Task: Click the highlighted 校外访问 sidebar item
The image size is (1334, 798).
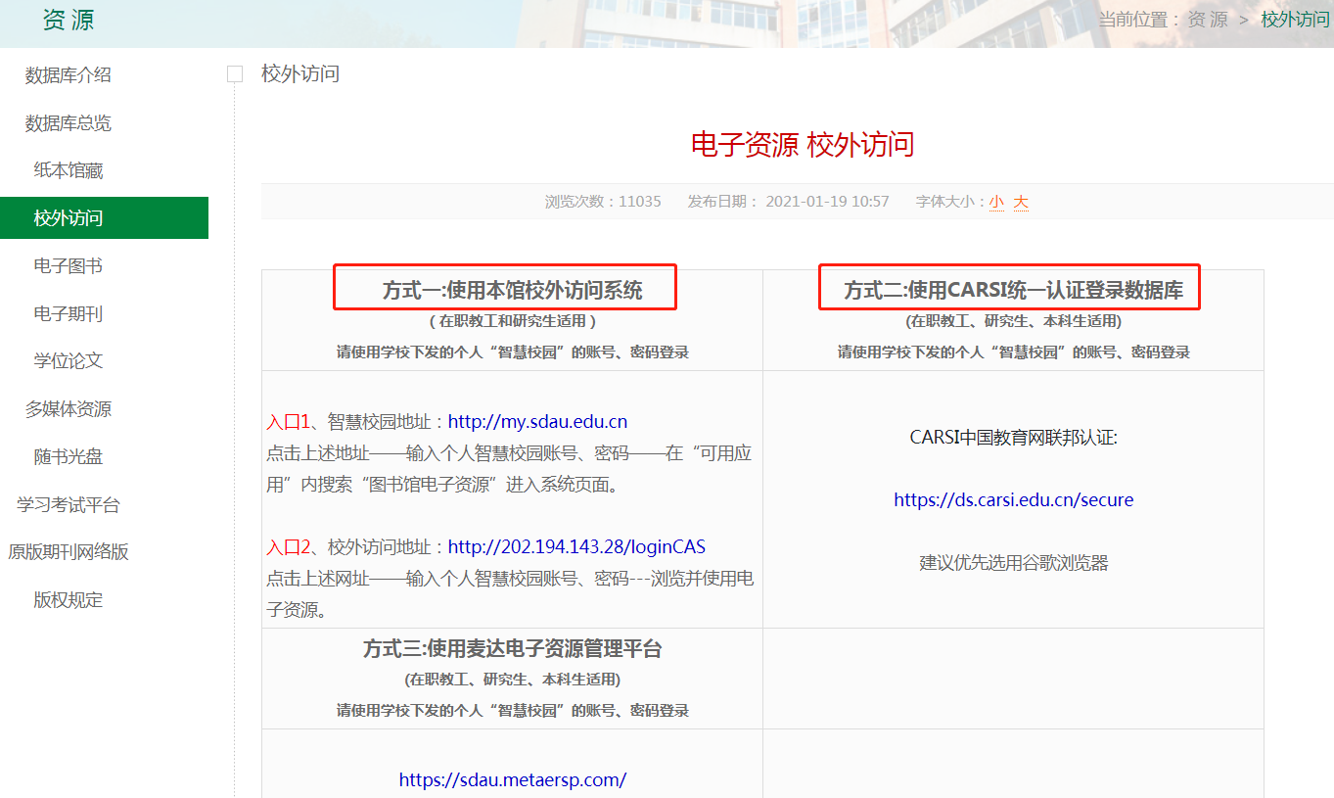Action: [x=68, y=217]
